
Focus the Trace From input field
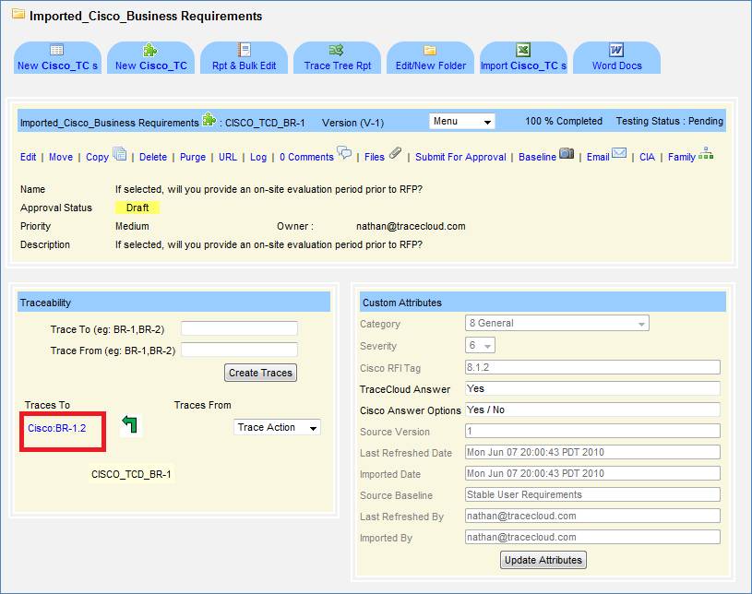tap(239, 350)
